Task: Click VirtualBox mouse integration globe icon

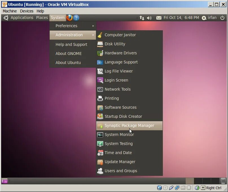Action: pos(197,188)
